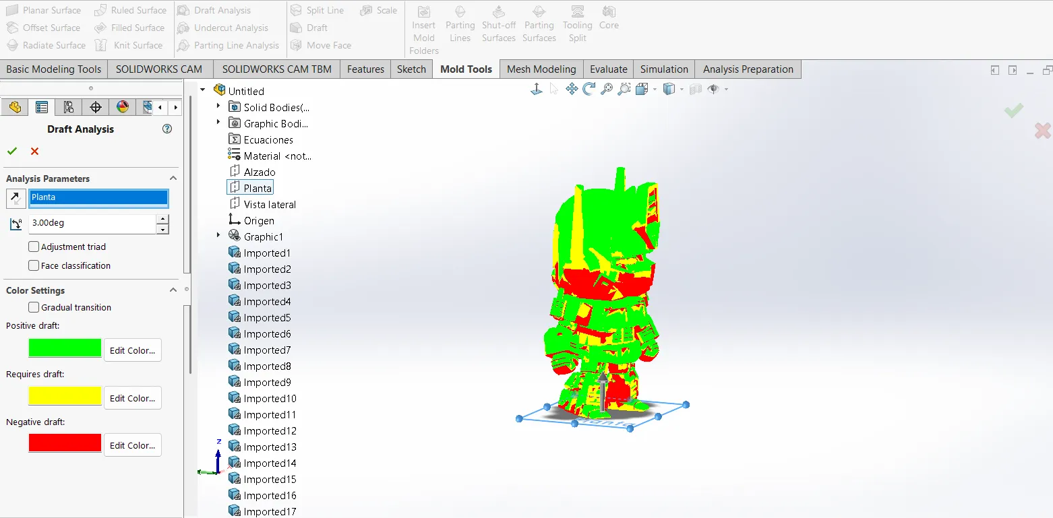1053x518 pixels.
Task: Switch to the Analysis Preparation tab
Action: click(748, 69)
